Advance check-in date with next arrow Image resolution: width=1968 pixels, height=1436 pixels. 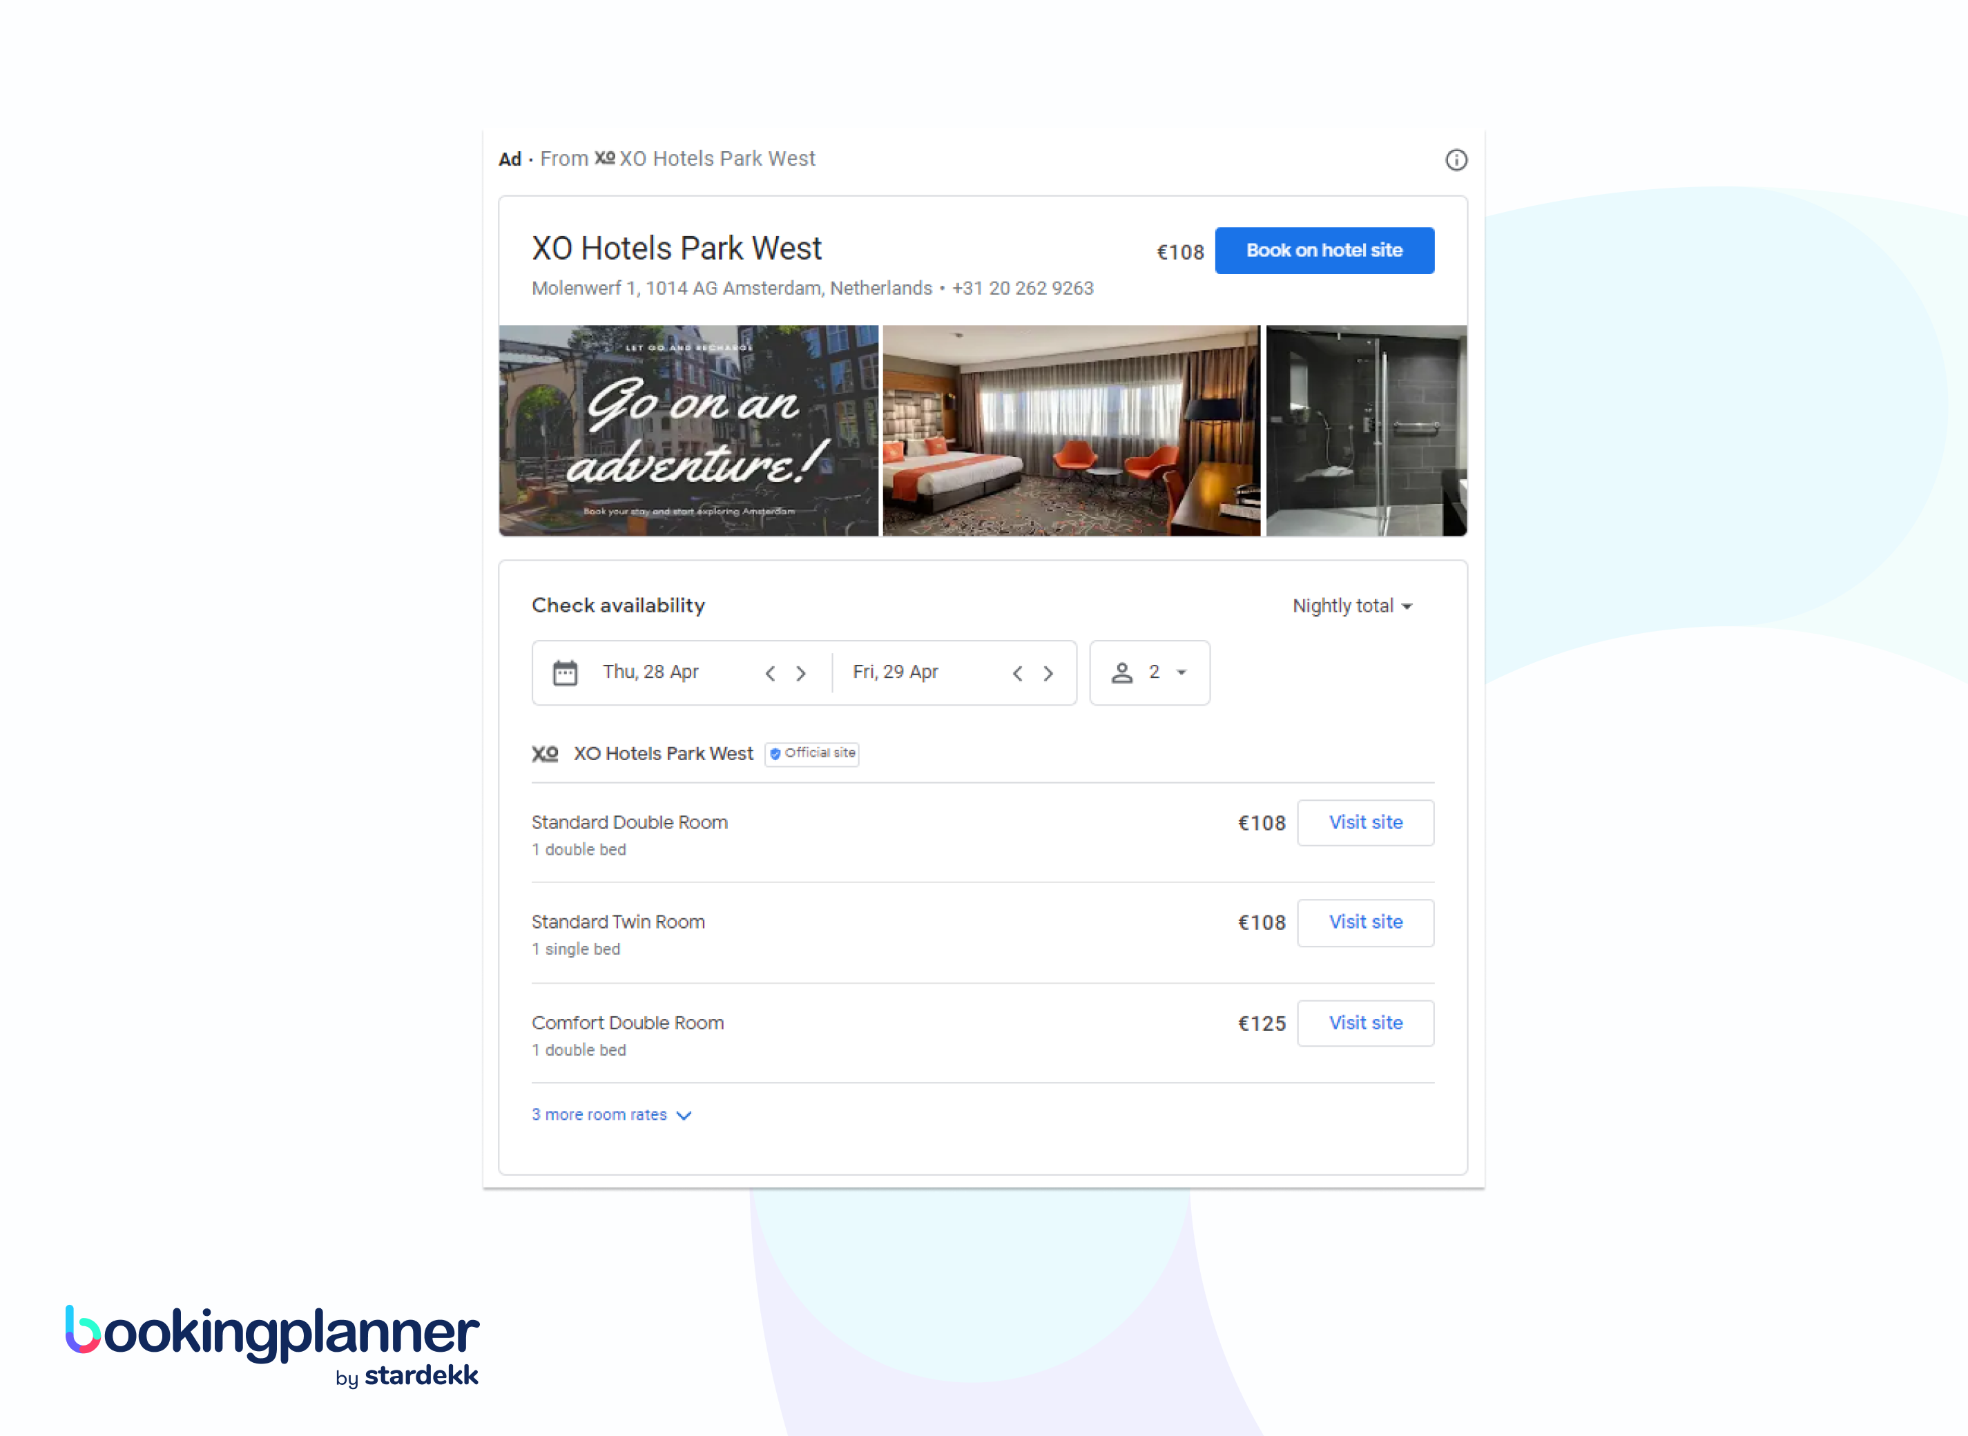click(x=802, y=674)
